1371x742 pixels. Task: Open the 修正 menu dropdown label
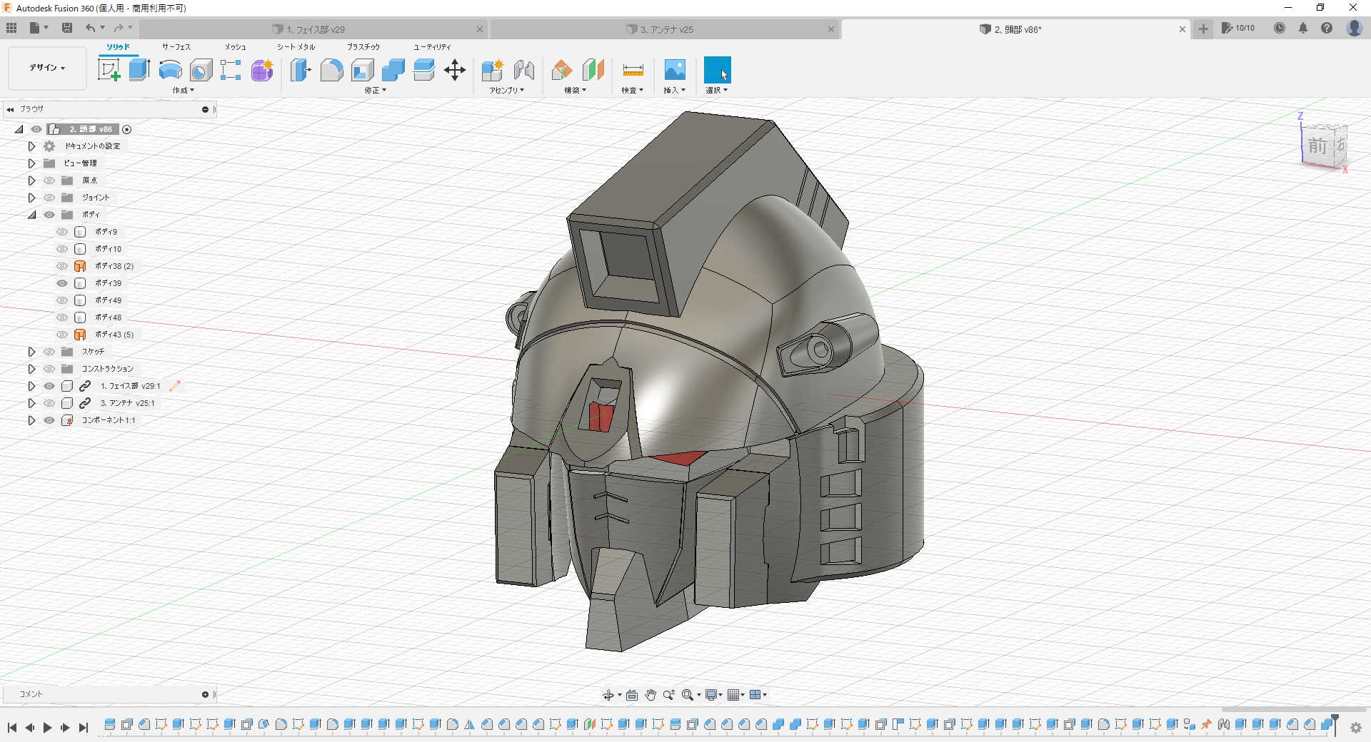tap(375, 91)
